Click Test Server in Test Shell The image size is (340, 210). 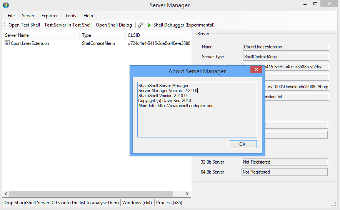point(68,25)
